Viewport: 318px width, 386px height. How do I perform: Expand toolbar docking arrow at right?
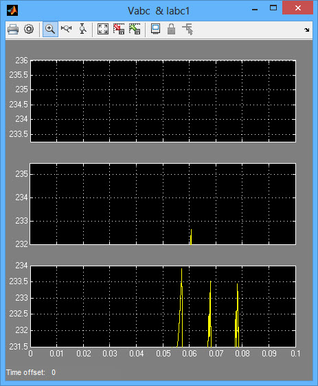click(x=306, y=30)
